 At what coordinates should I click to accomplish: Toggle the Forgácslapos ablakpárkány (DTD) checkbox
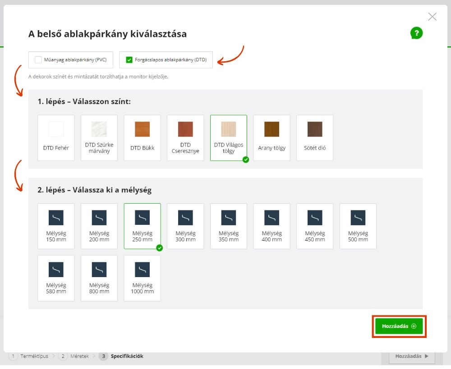click(129, 59)
